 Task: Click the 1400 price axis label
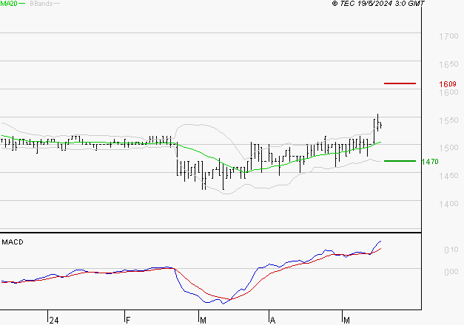coord(448,204)
